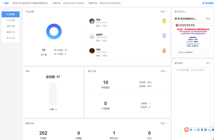Expand 课堂习题 details with 详情 chevron
214x140 pixels.
(163, 71)
